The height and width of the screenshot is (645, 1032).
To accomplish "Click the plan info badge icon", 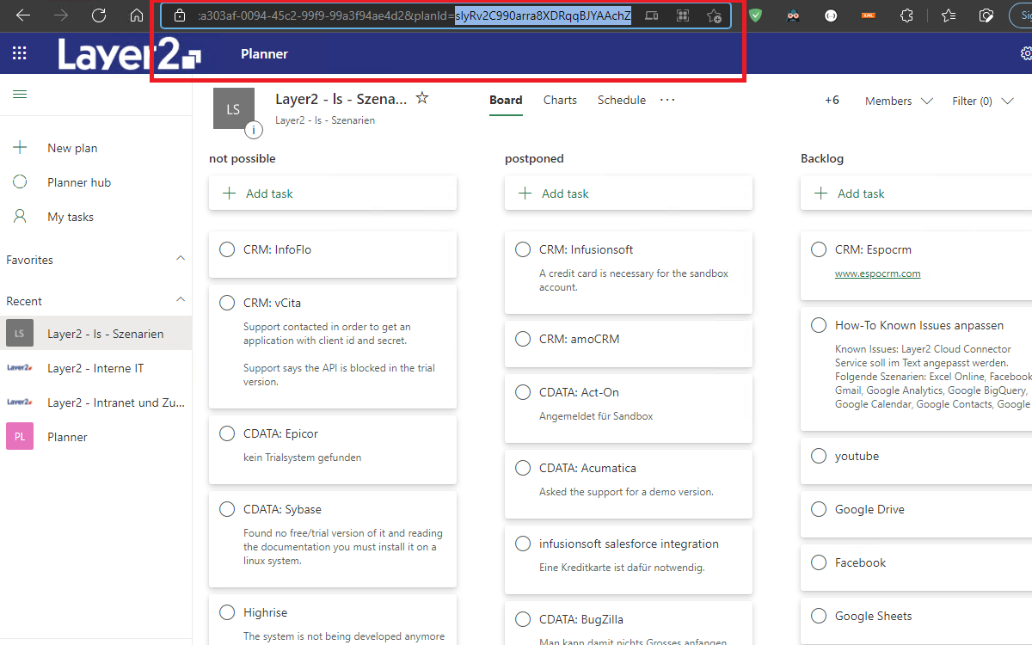I will pos(253,130).
